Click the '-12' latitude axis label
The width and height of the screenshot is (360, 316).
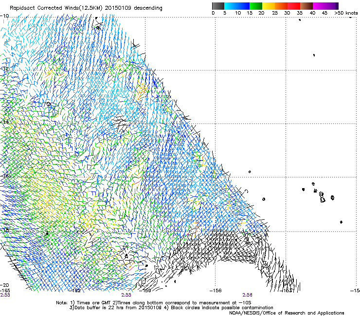4,69
